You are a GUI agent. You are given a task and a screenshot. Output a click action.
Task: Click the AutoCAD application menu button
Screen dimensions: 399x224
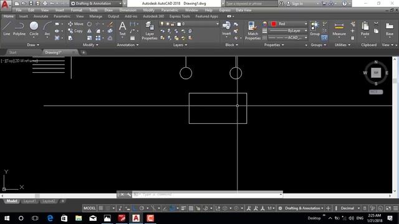[x=6, y=5]
